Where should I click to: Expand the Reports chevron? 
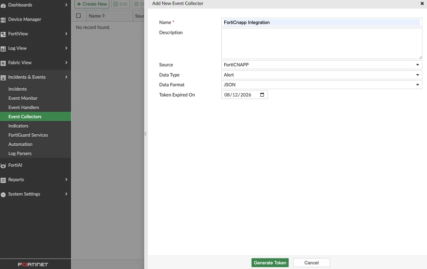66,180
